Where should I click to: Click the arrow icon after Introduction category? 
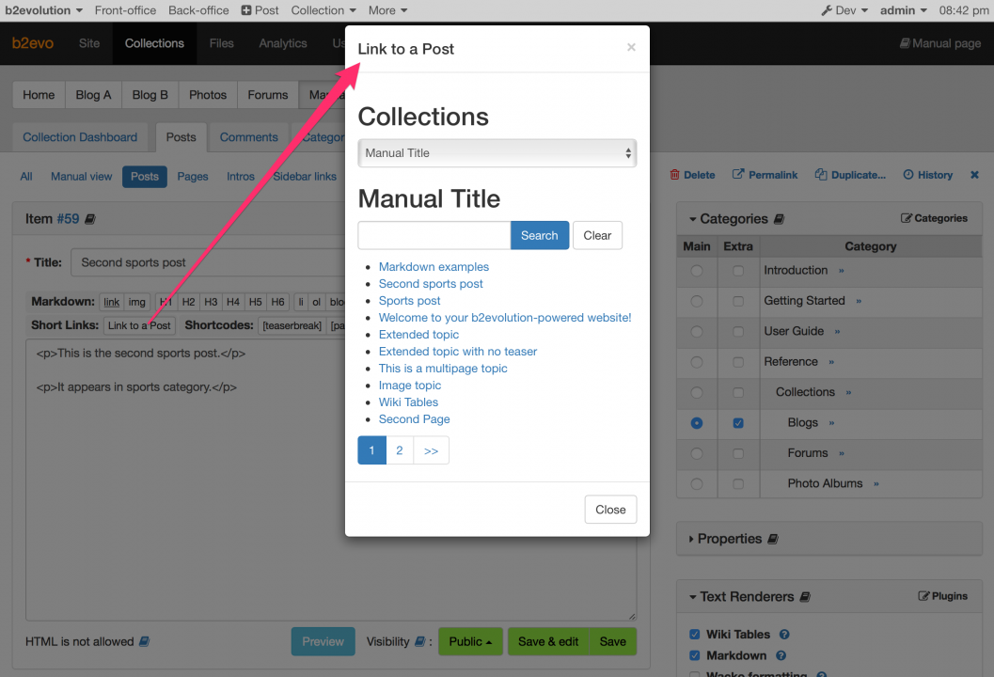coord(842,271)
